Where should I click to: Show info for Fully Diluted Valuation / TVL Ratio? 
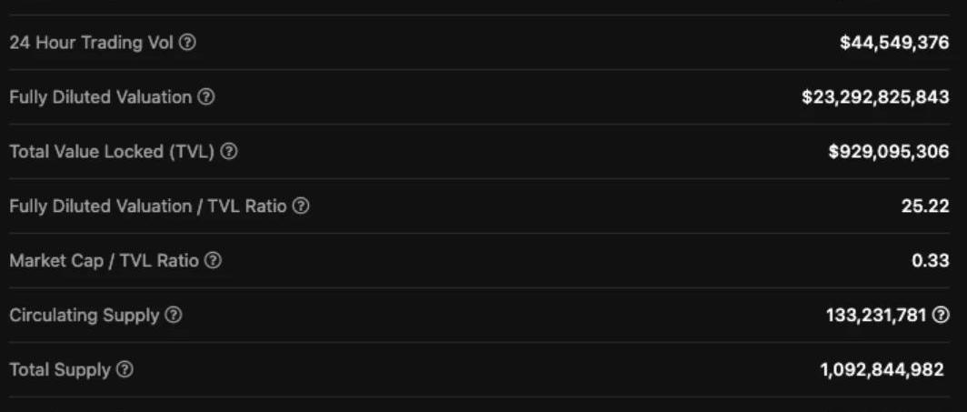click(301, 206)
